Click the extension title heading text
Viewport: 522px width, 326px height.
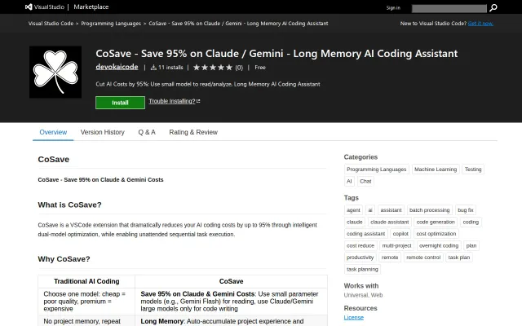[x=276, y=54]
